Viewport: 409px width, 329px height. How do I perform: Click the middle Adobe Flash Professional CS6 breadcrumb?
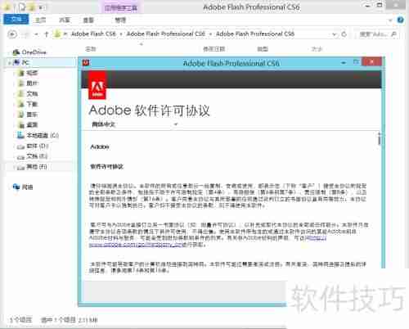(165, 34)
